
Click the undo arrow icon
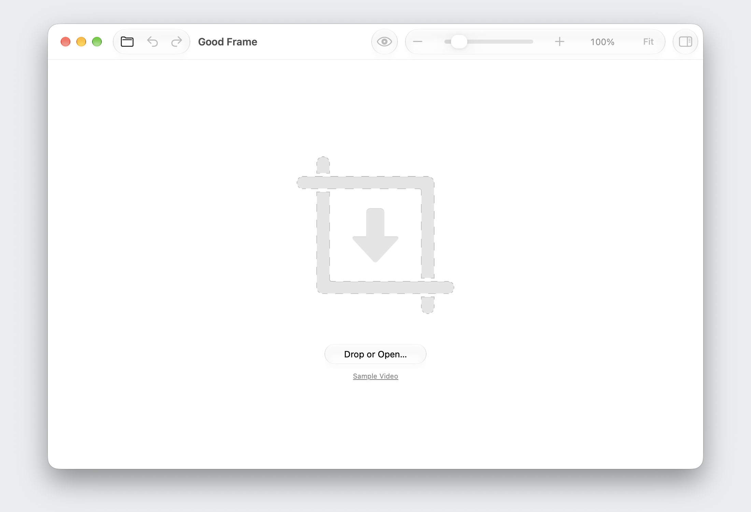pos(153,42)
